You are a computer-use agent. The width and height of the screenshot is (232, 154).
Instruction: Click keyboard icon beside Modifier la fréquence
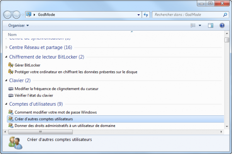[x=11, y=89]
